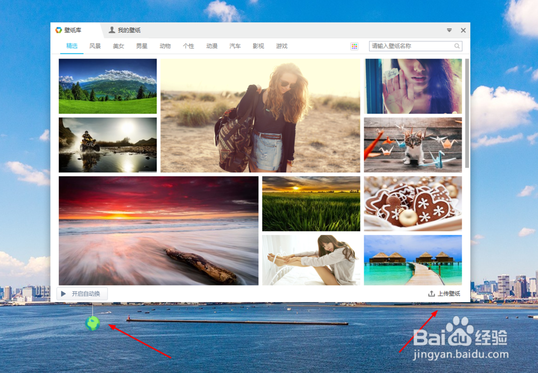This screenshot has width=538, height=373.
Task: Select the 精选 category
Action: [x=72, y=46]
